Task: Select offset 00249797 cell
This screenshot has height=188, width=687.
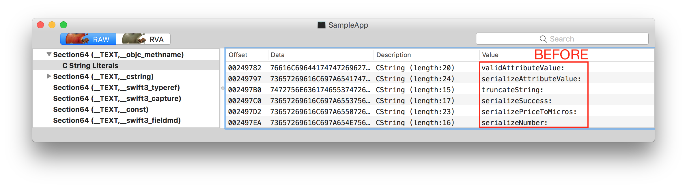Action: click(x=244, y=79)
